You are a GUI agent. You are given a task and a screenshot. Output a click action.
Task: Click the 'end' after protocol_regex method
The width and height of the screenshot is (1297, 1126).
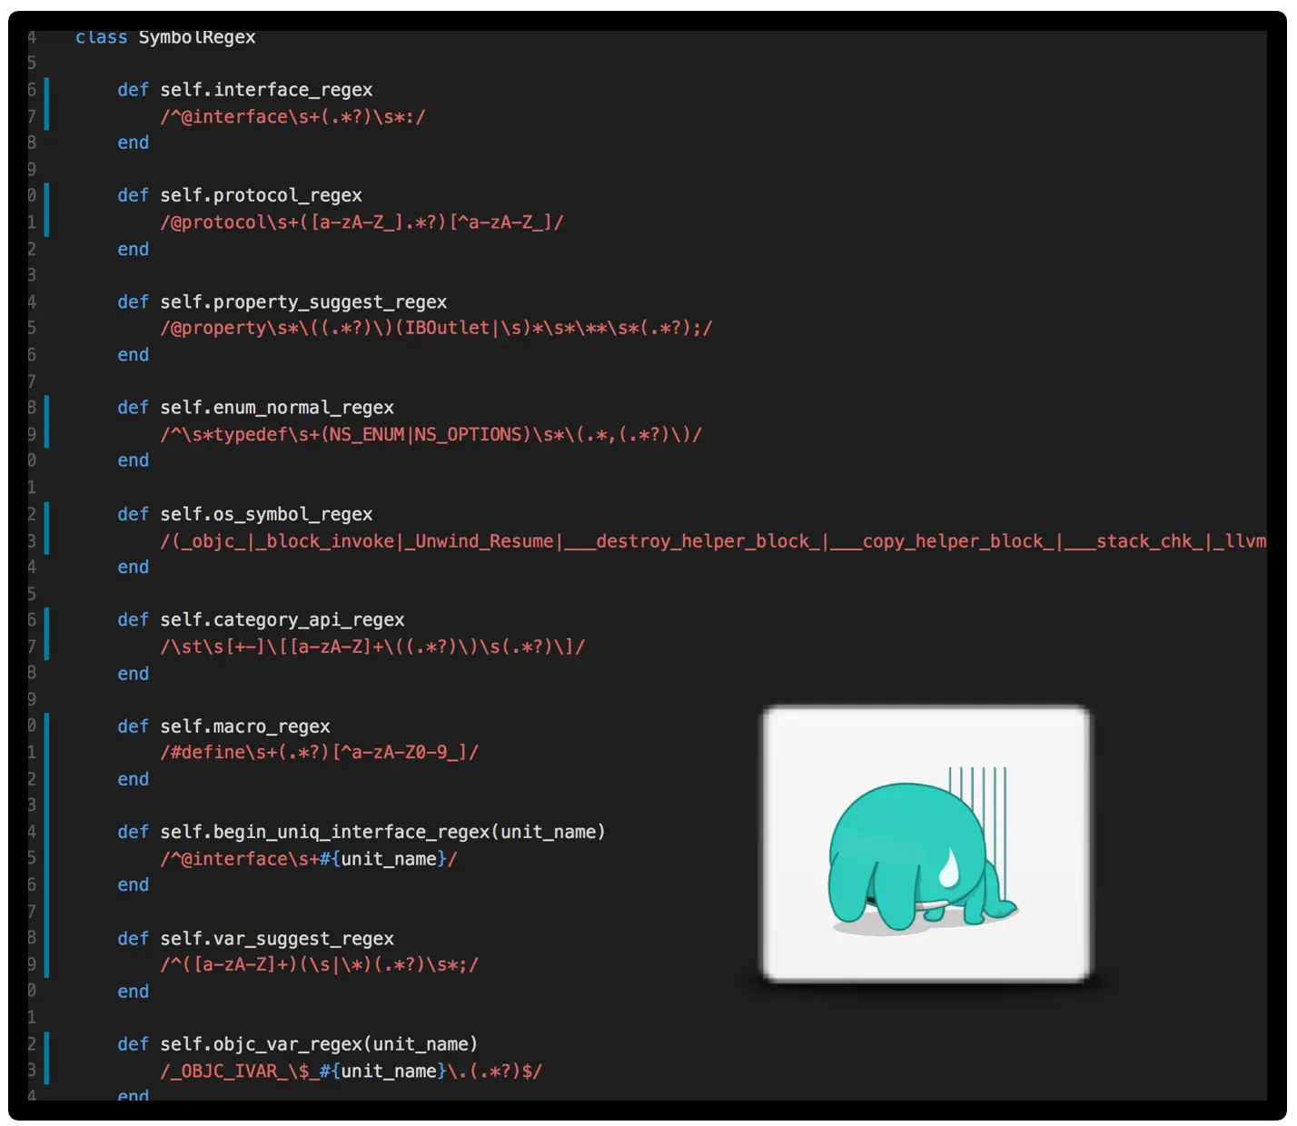(x=134, y=249)
